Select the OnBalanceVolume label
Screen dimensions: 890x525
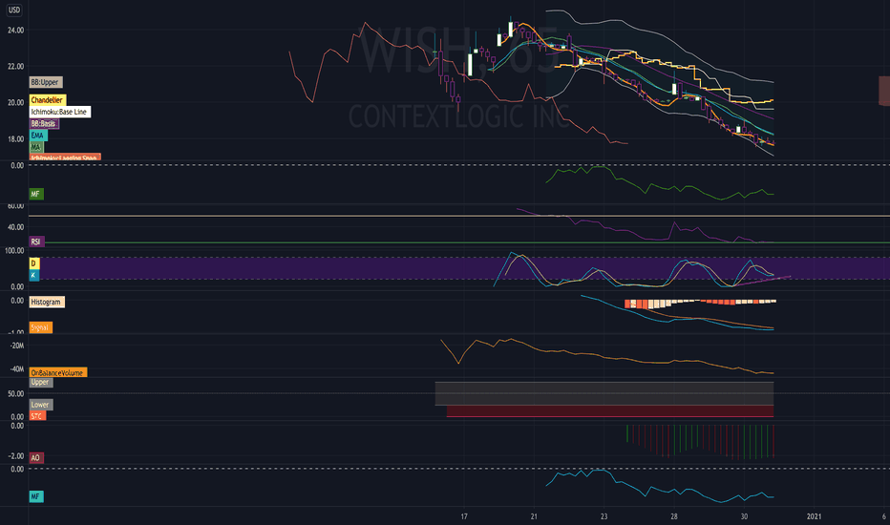click(x=58, y=372)
